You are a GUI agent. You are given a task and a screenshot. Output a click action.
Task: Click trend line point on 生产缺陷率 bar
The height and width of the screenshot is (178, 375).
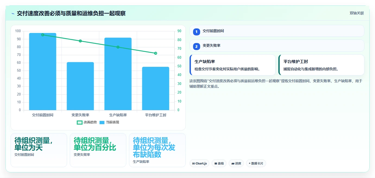(118, 47)
